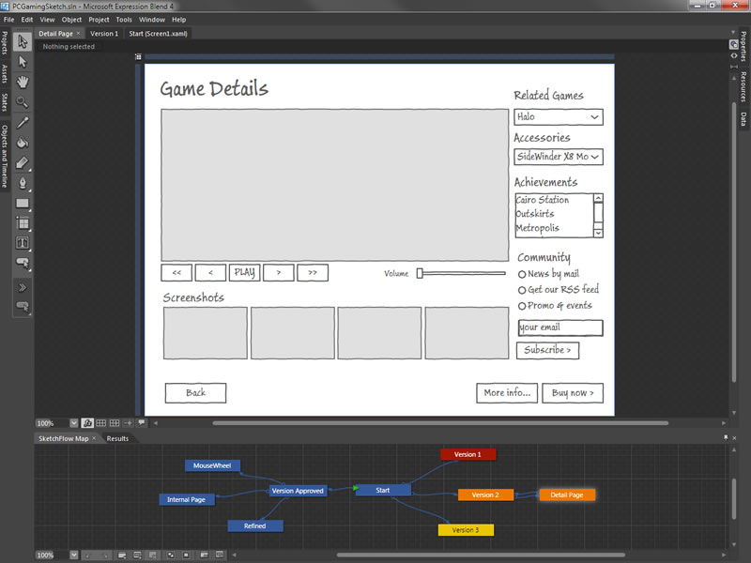Open the Project menu
Screen dimensions: 751x563
tap(99, 20)
